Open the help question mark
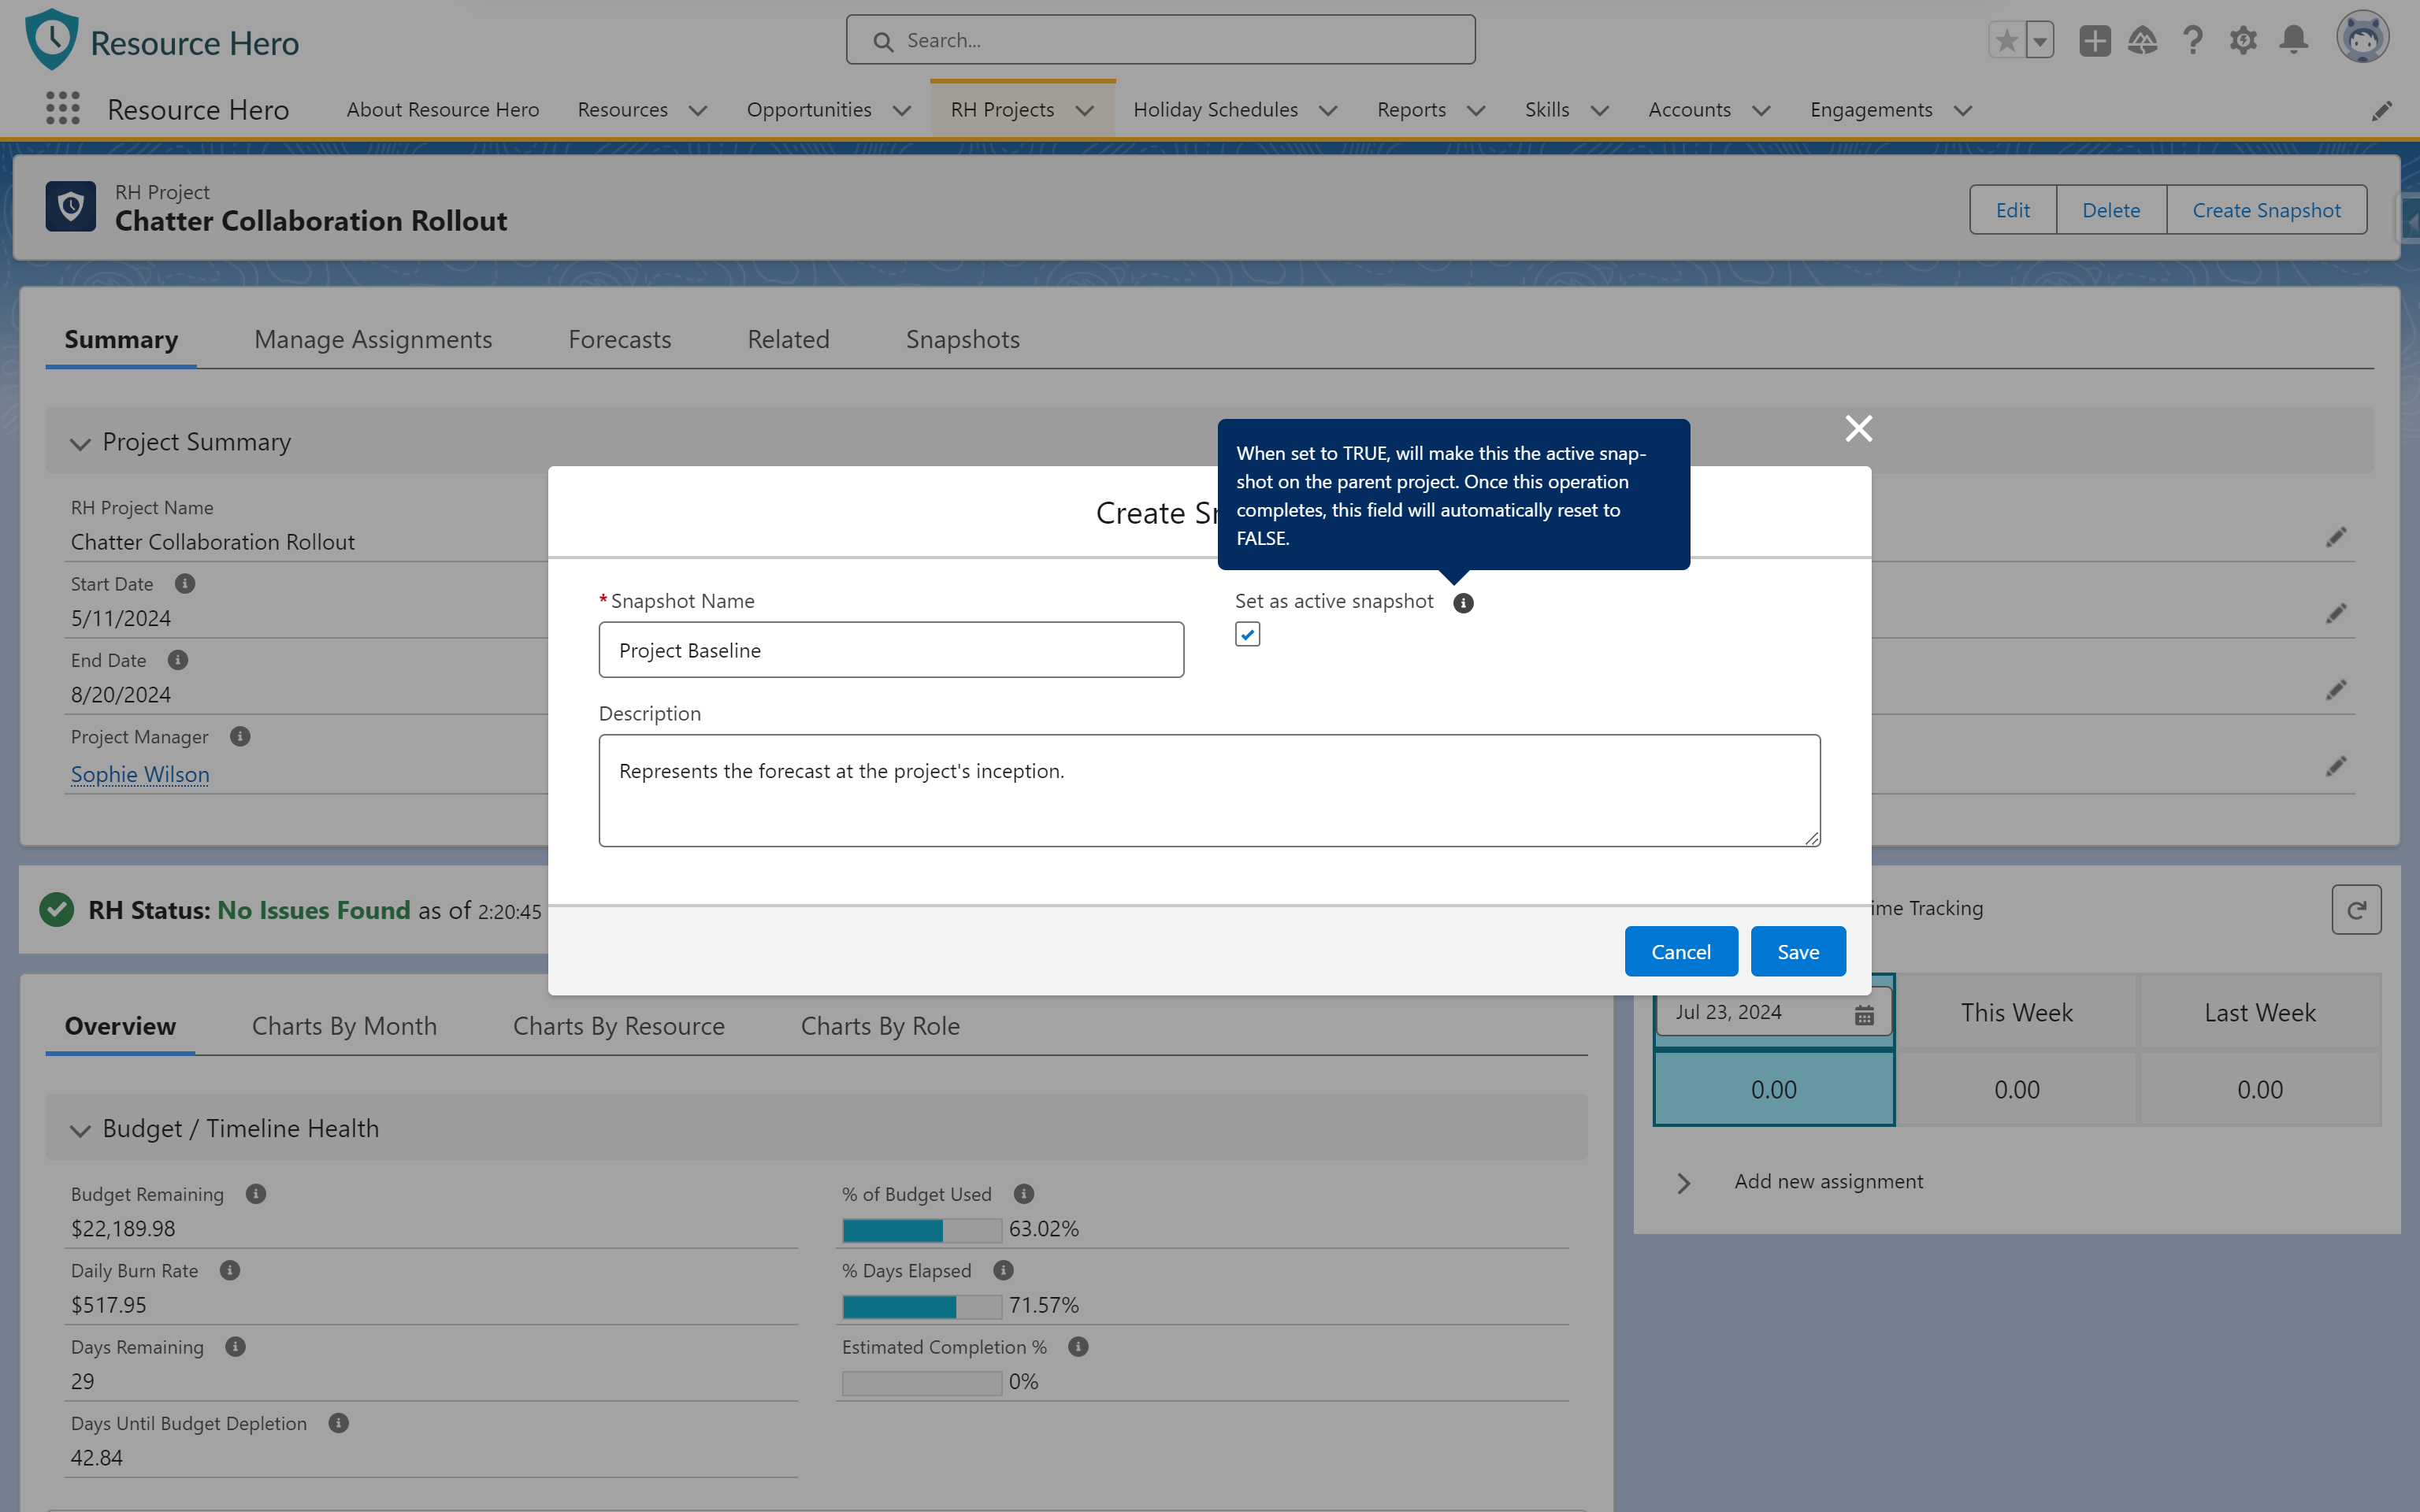Image resolution: width=2420 pixels, height=1512 pixels. 2193,40
